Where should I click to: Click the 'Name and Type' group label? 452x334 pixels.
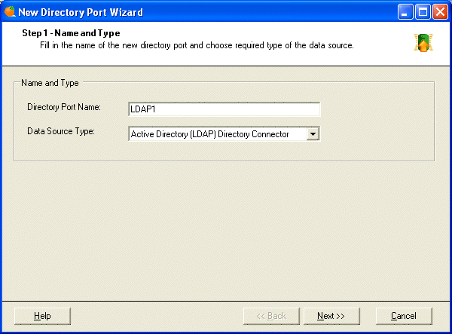50,83
